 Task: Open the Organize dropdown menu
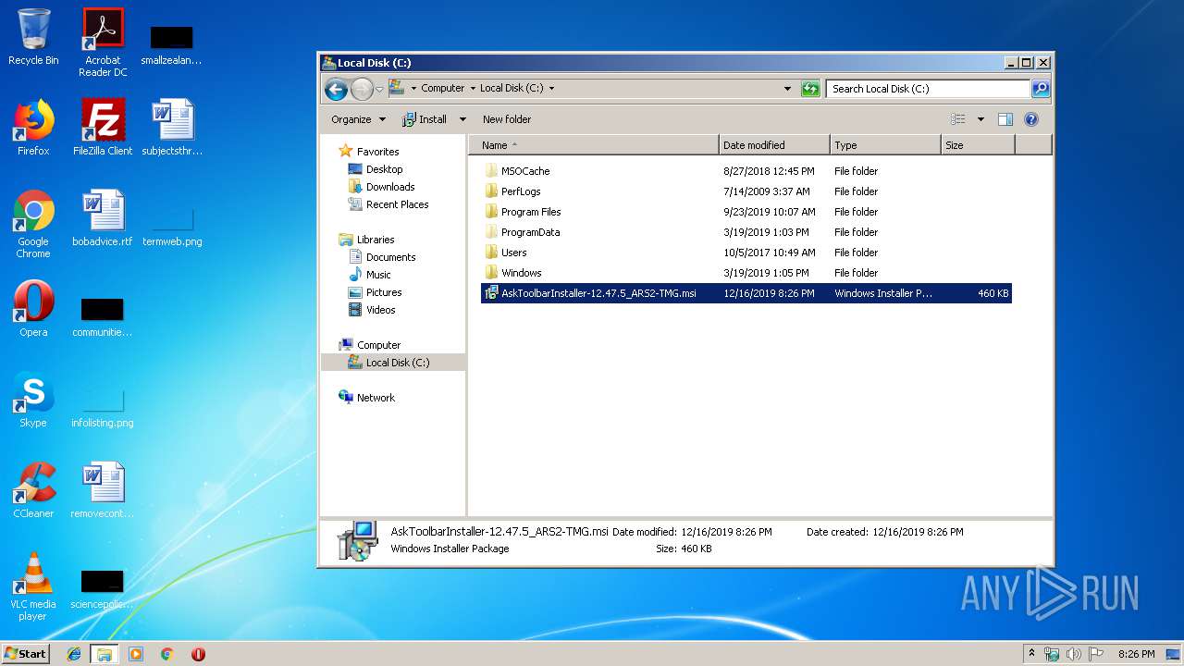pos(359,119)
